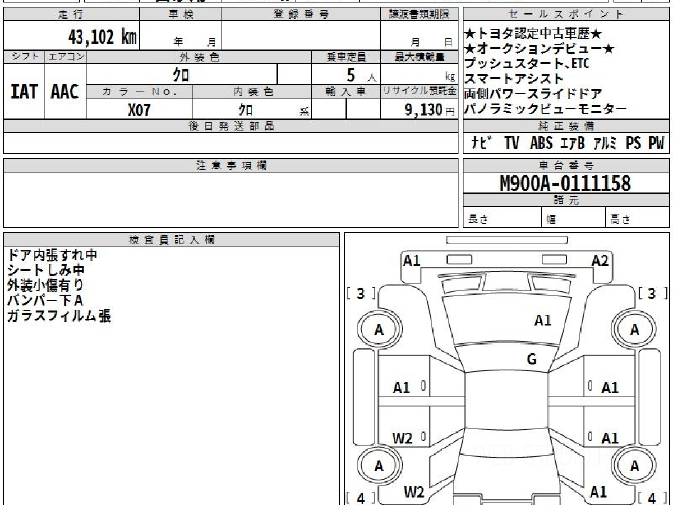Select inspector note シートしみ中
The width and height of the screenshot is (673, 505).
(45, 270)
